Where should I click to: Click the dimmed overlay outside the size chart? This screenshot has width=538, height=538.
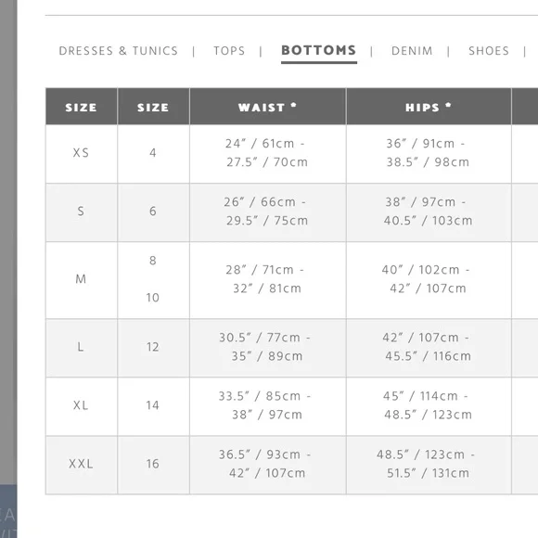(8, 240)
